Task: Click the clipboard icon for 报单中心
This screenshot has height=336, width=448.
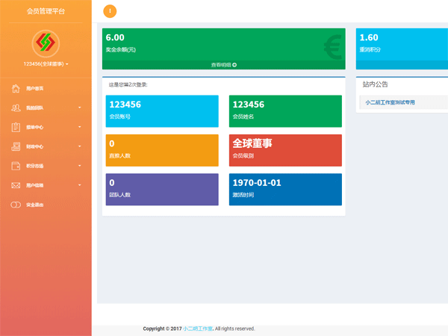Action: pos(16,128)
